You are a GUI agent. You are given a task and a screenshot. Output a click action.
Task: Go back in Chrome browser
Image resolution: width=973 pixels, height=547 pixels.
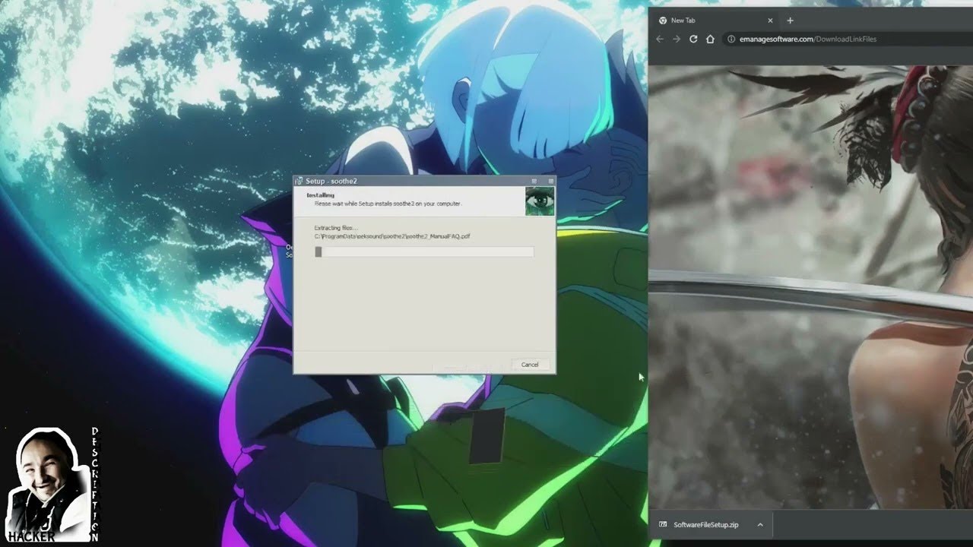[x=660, y=39]
